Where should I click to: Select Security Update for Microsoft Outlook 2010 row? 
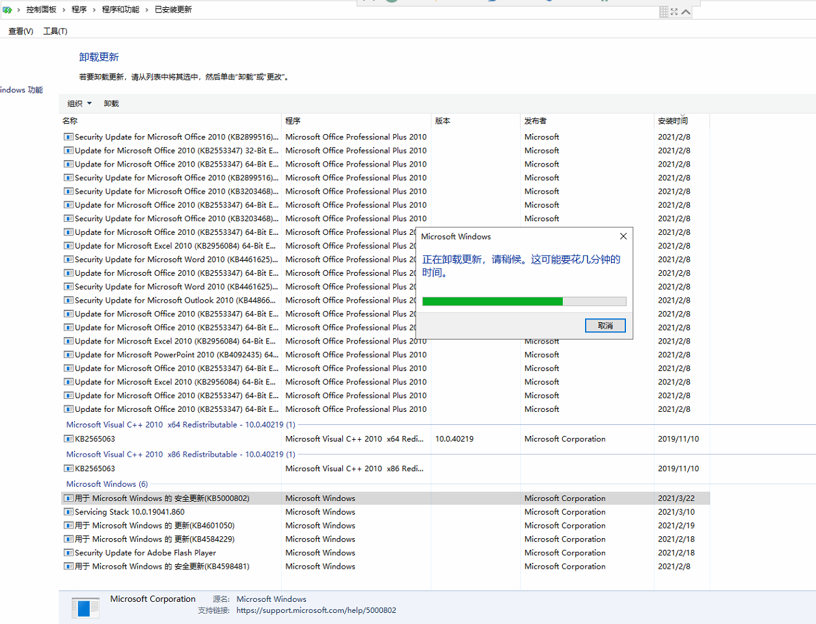[385, 300]
